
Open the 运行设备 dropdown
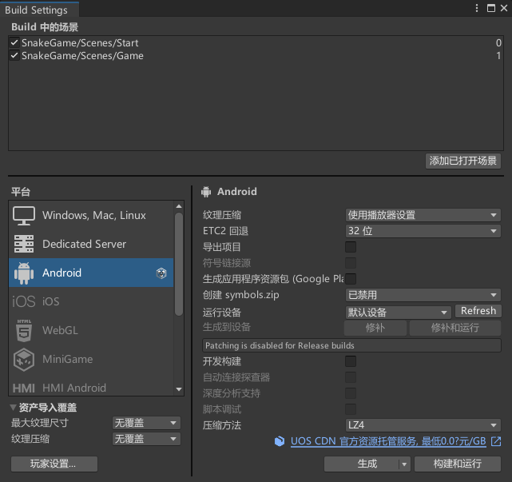(x=398, y=313)
